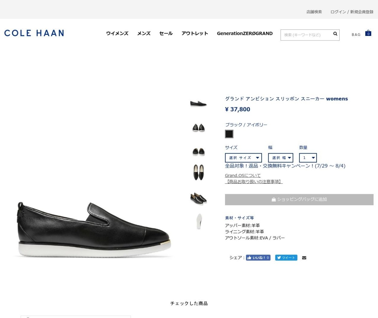Click ショッピングバッグに追加 button

click(x=299, y=199)
